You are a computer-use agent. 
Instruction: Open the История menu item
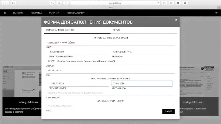click(18, 13)
